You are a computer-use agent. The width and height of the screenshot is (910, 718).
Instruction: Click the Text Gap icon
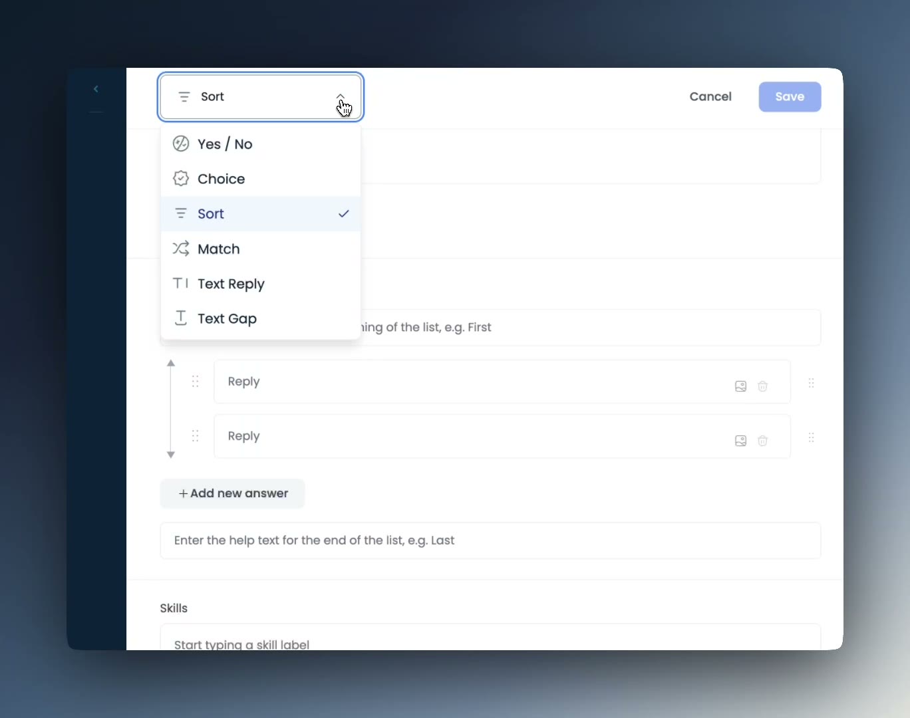[x=181, y=318]
